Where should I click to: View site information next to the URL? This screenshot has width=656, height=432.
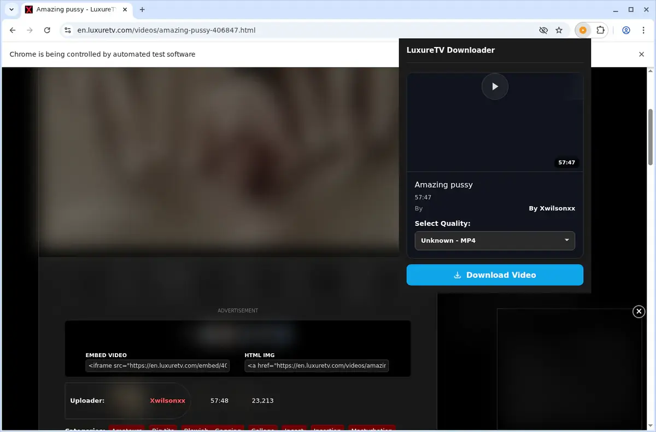[x=67, y=30]
